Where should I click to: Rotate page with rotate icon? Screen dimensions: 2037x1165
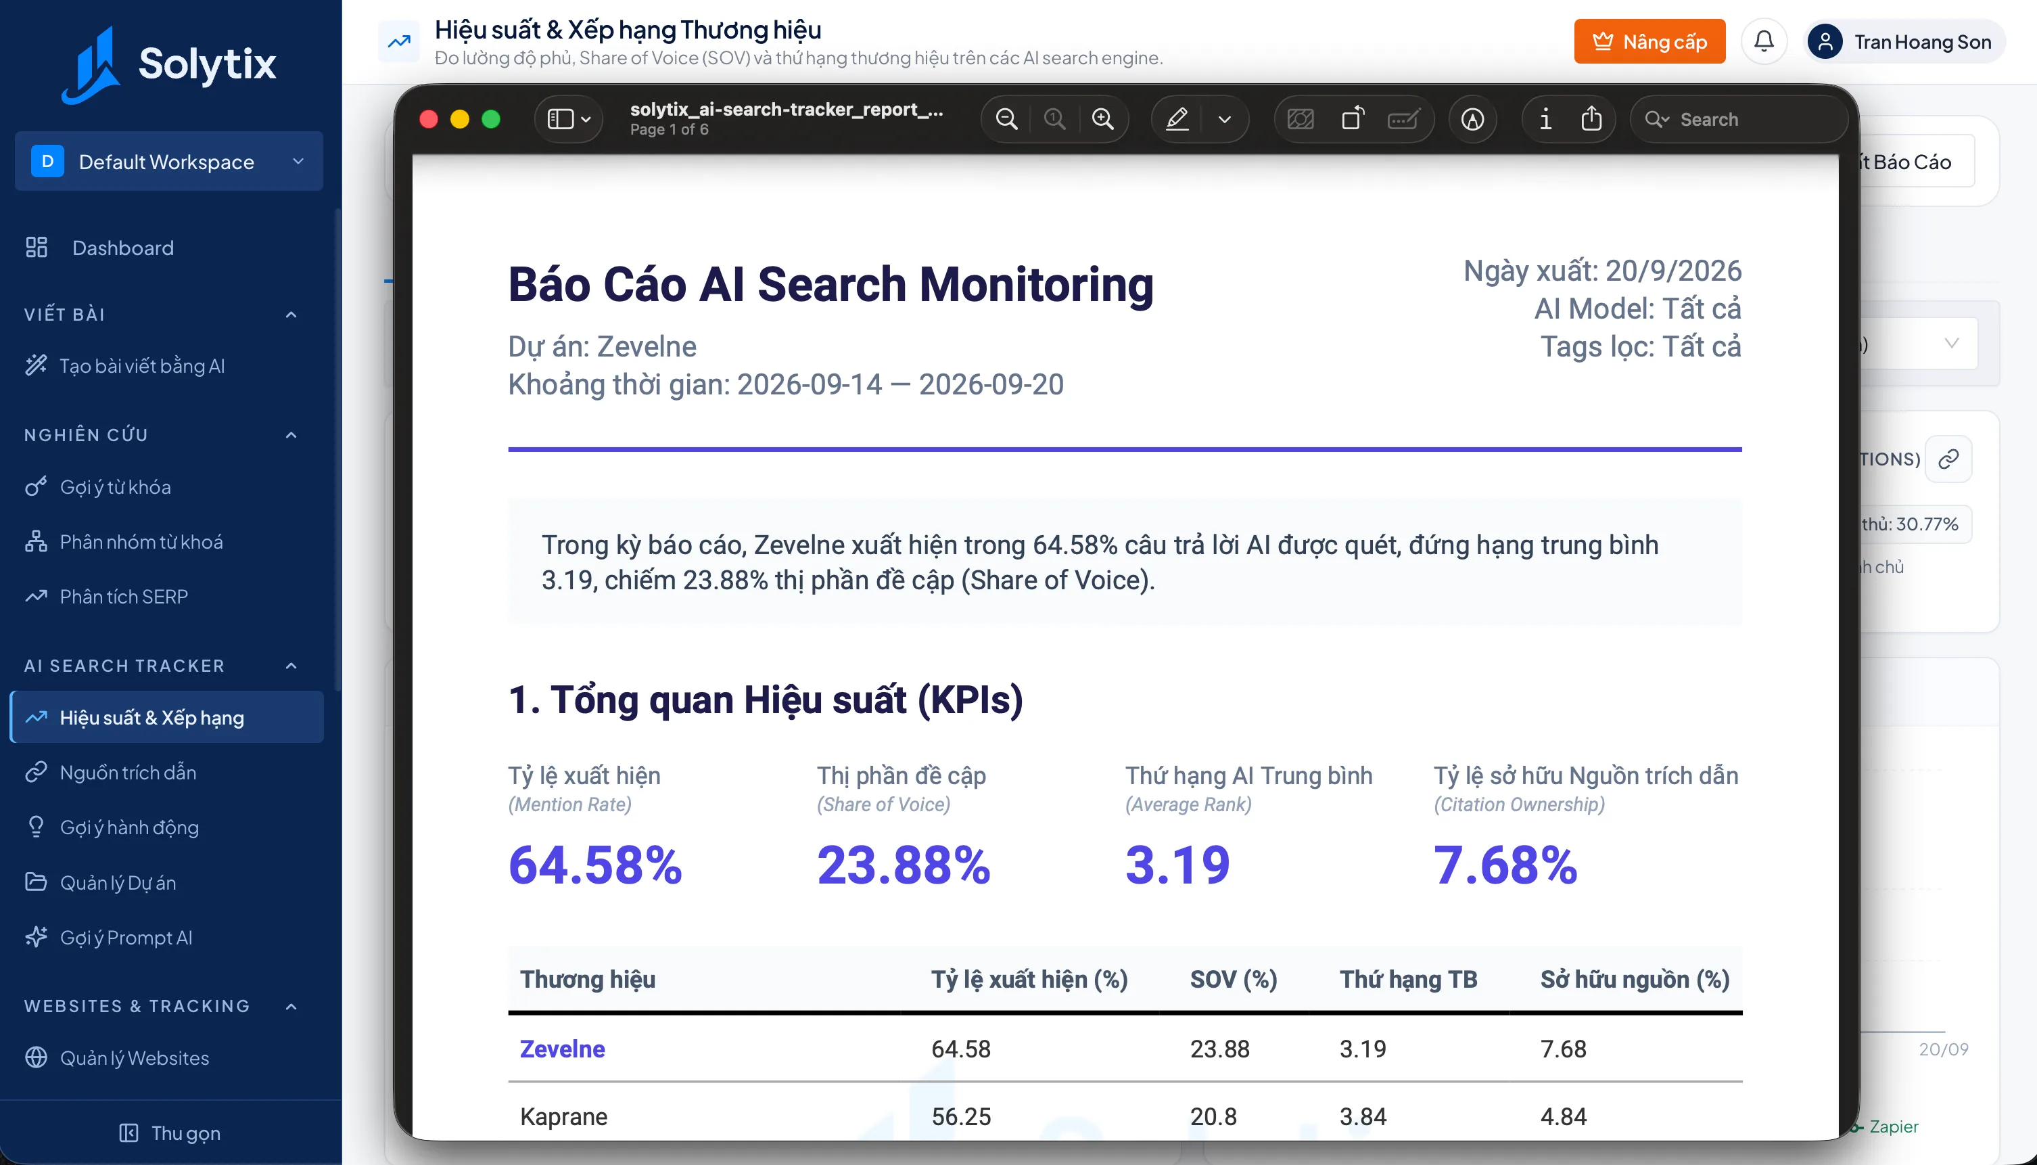coord(1353,120)
